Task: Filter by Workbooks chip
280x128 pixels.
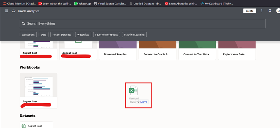Action: (28, 35)
